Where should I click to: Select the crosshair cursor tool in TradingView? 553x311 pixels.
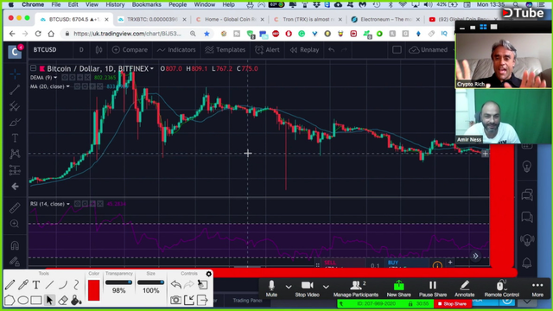click(x=15, y=74)
